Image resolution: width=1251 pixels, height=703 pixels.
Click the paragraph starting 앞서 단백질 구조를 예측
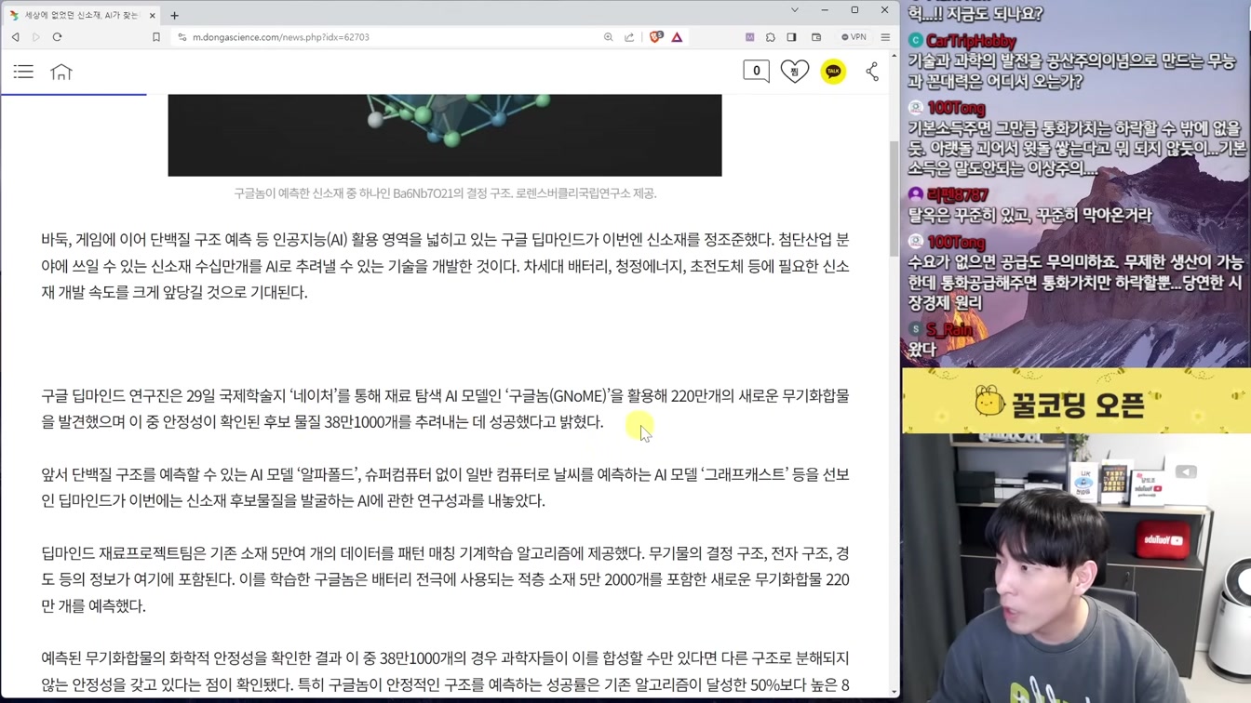pos(445,487)
